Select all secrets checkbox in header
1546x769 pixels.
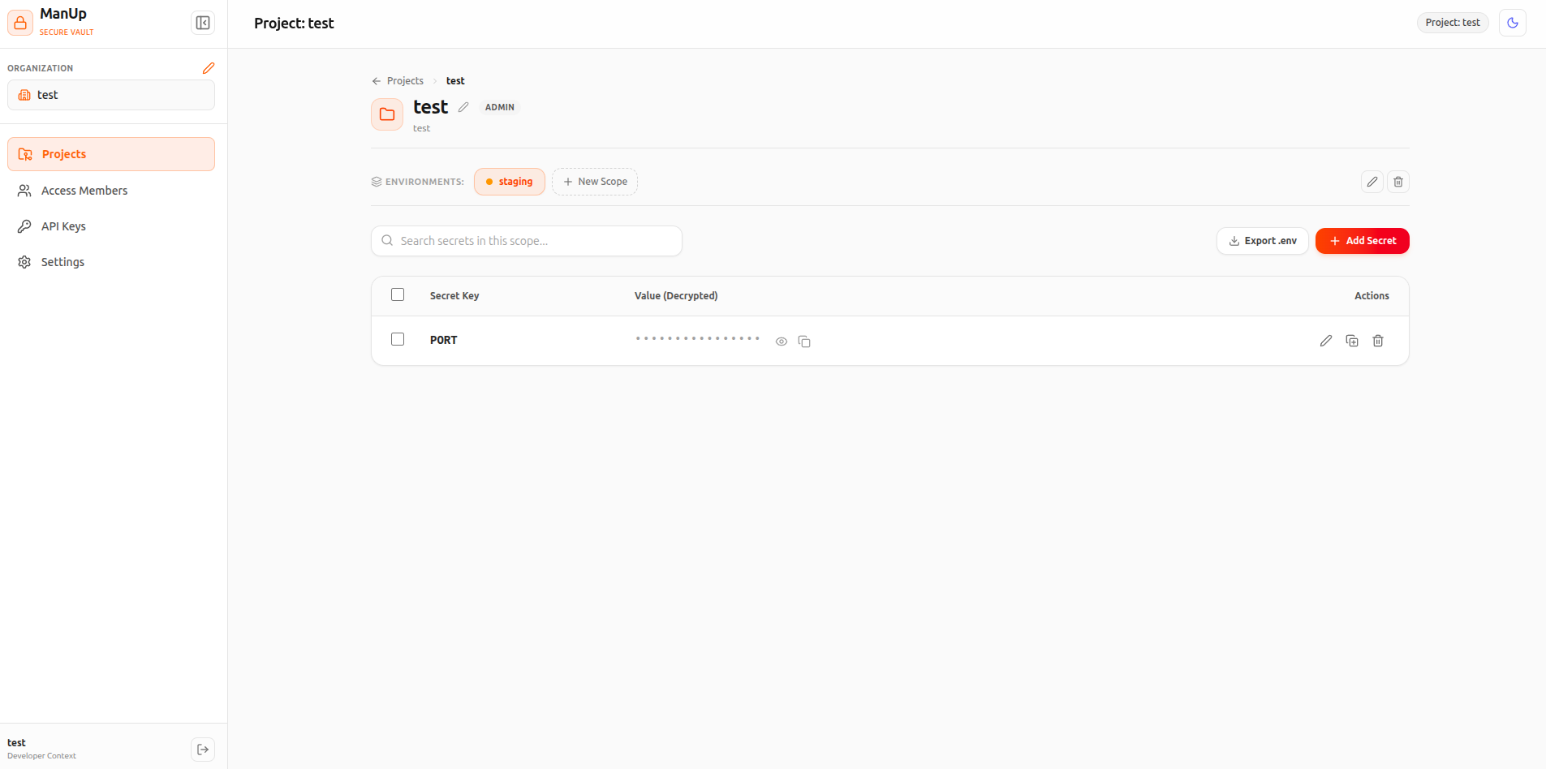tap(398, 294)
